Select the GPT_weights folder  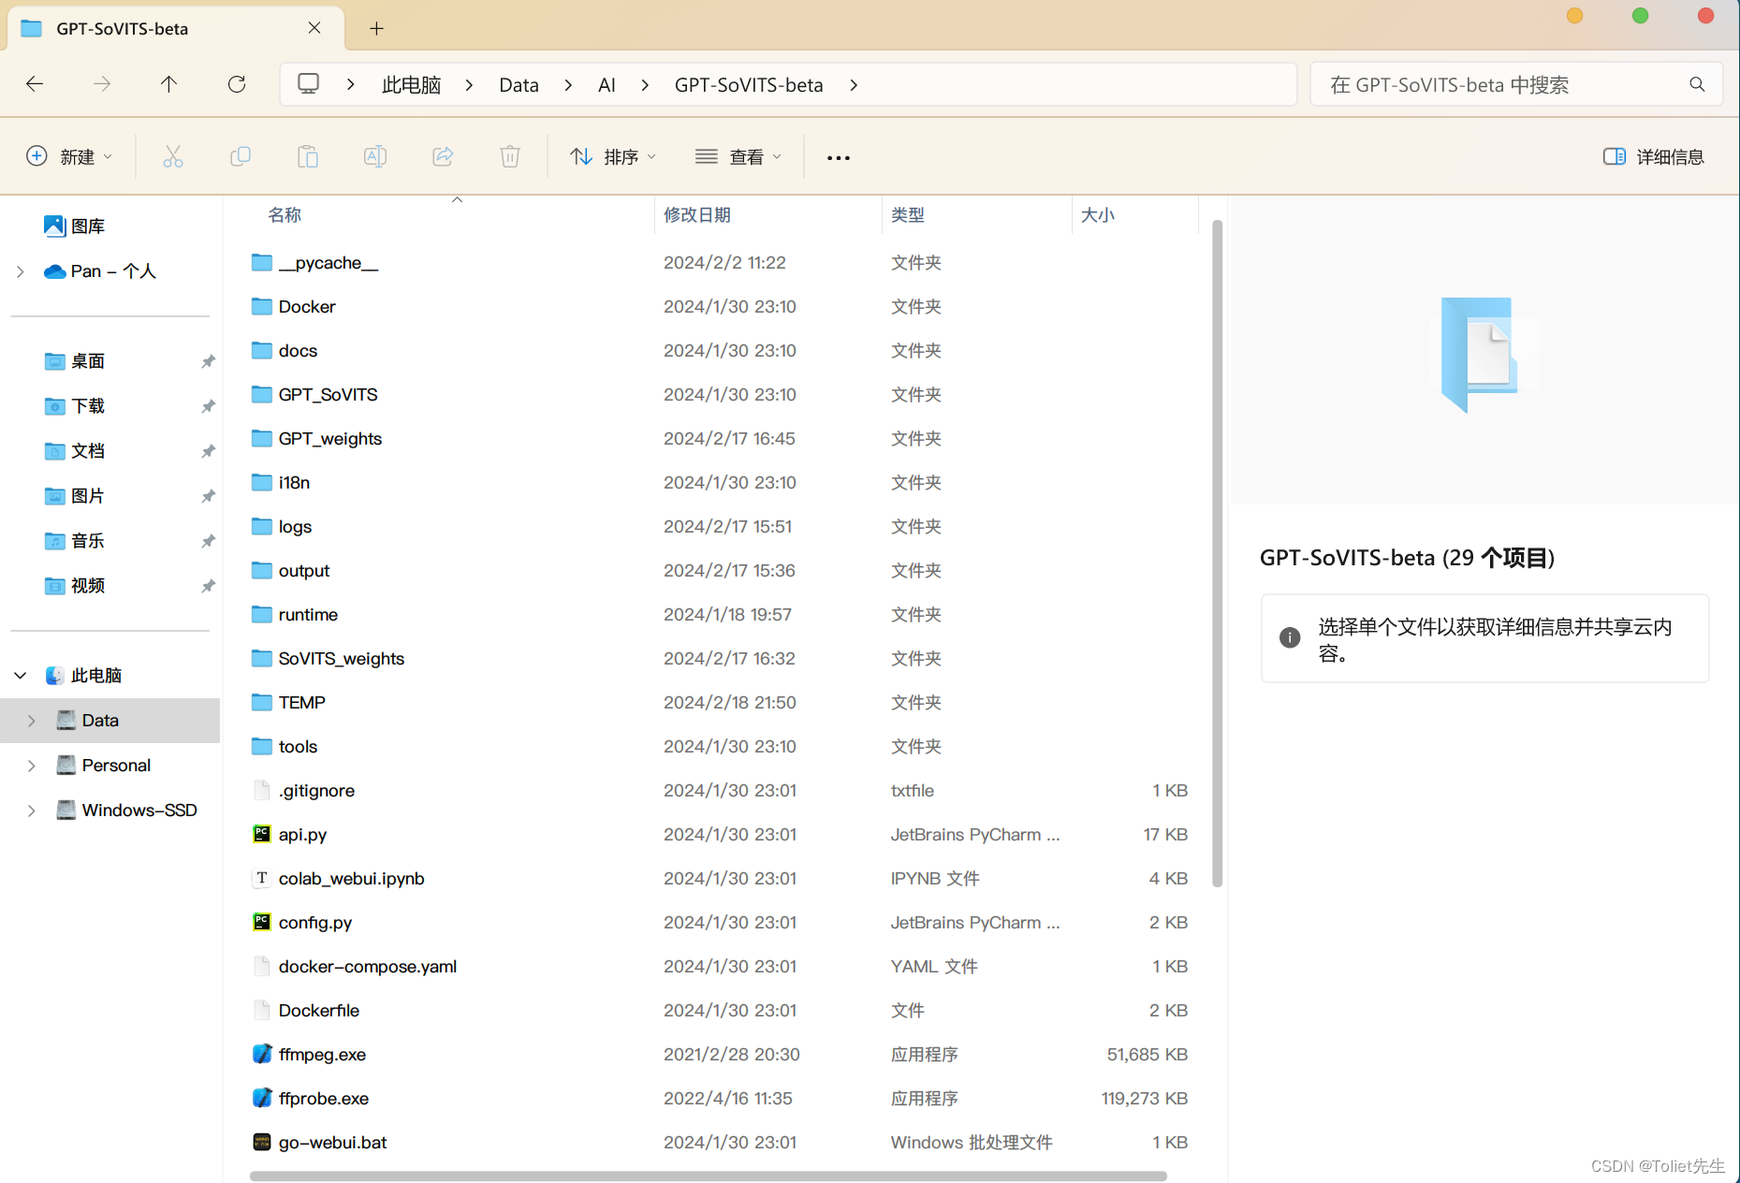click(329, 438)
